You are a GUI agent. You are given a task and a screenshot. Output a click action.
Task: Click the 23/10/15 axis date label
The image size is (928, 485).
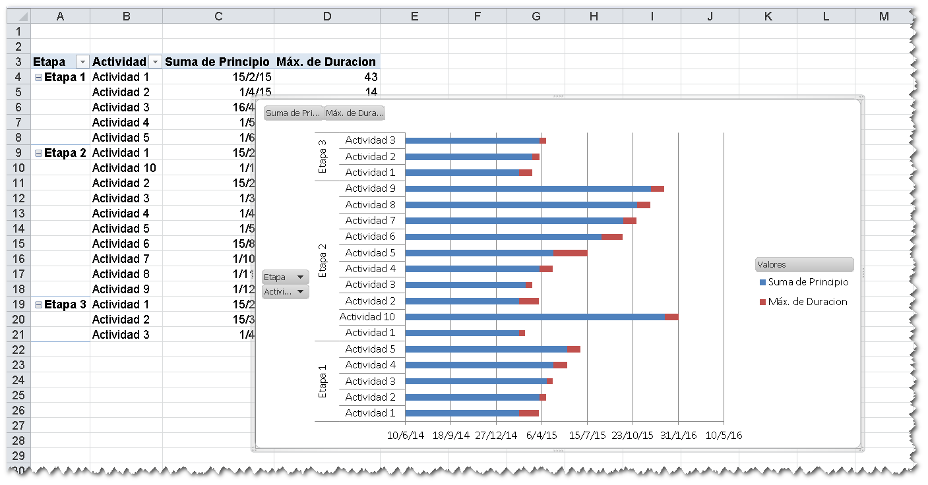pyautogui.click(x=633, y=436)
